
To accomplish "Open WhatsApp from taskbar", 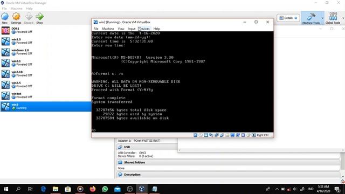I will tap(105, 189).
